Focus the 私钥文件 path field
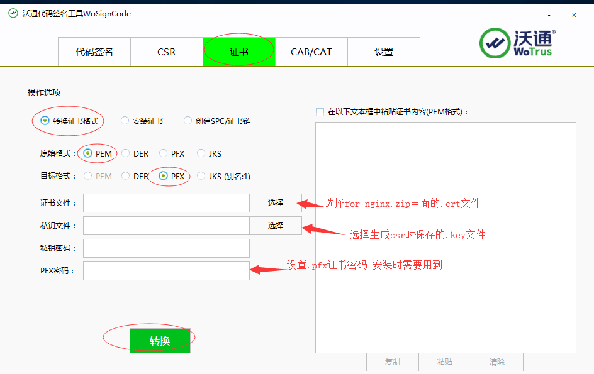Viewport: 594px width, 374px height. click(x=166, y=226)
